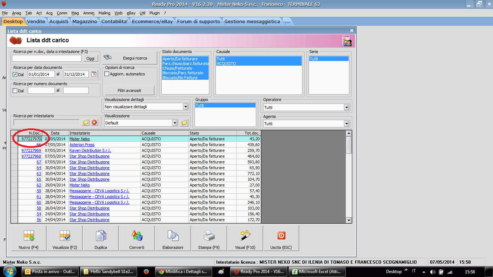Open document number 67 link
Image resolution: width=493 pixels, height=277 pixels.
coord(39,162)
